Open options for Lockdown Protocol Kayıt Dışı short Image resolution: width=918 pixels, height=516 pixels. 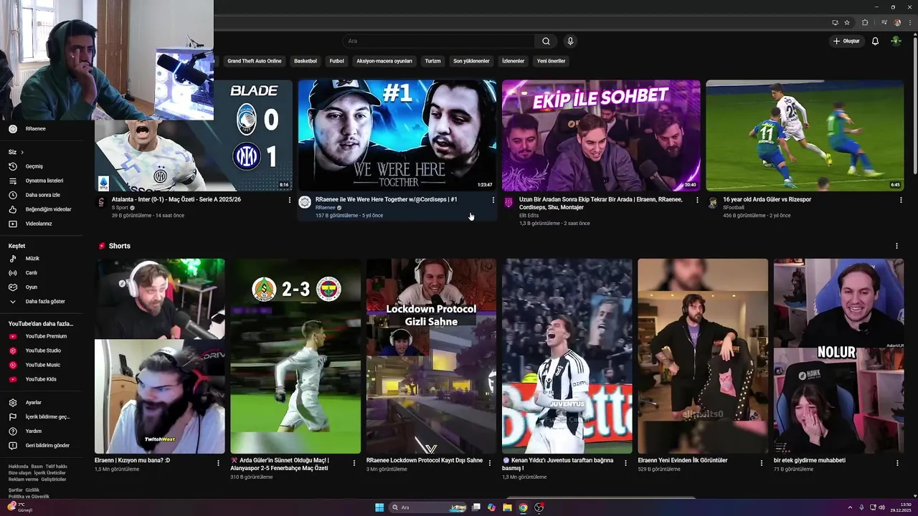pyautogui.click(x=489, y=463)
